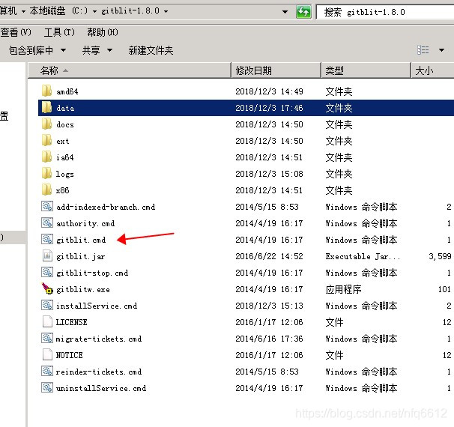Click the amd64 folder icon
This screenshot has width=454, height=427.
coord(46,91)
